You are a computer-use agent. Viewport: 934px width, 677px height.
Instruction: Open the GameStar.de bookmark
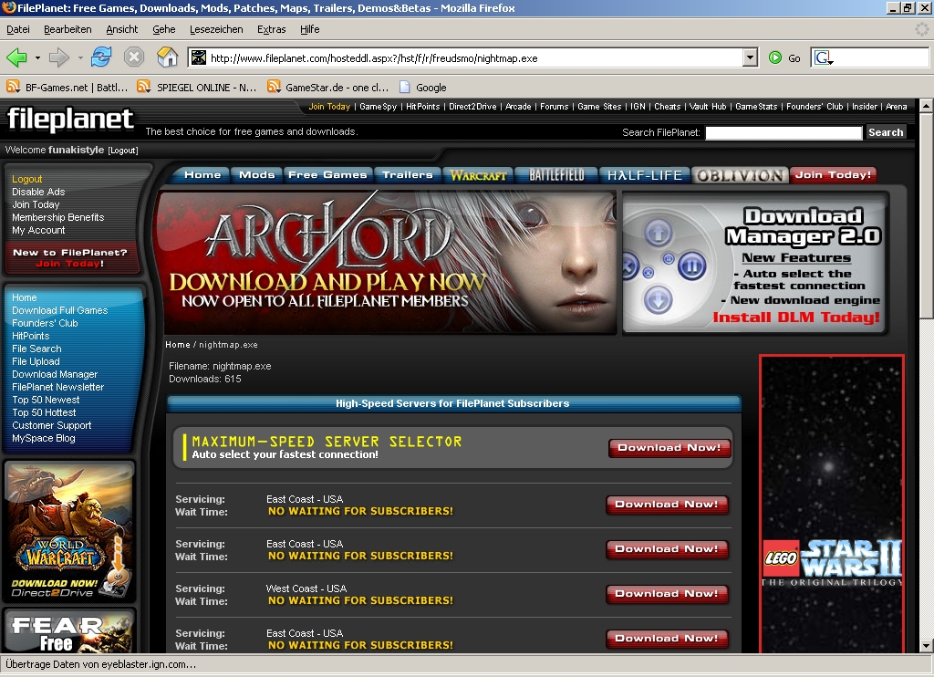[x=328, y=88]
